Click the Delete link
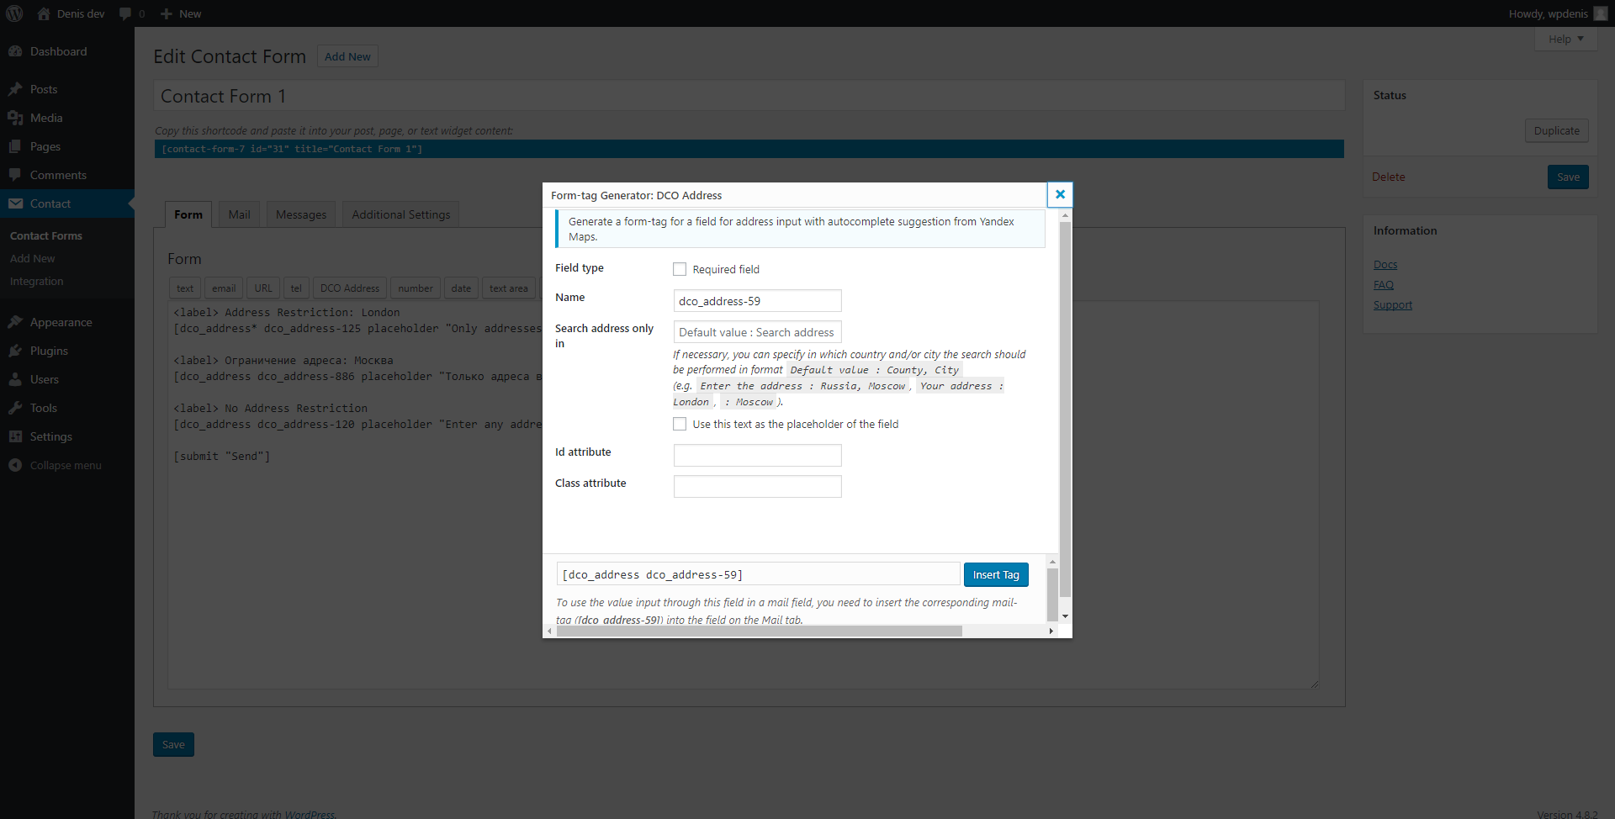 [1388, 177]
